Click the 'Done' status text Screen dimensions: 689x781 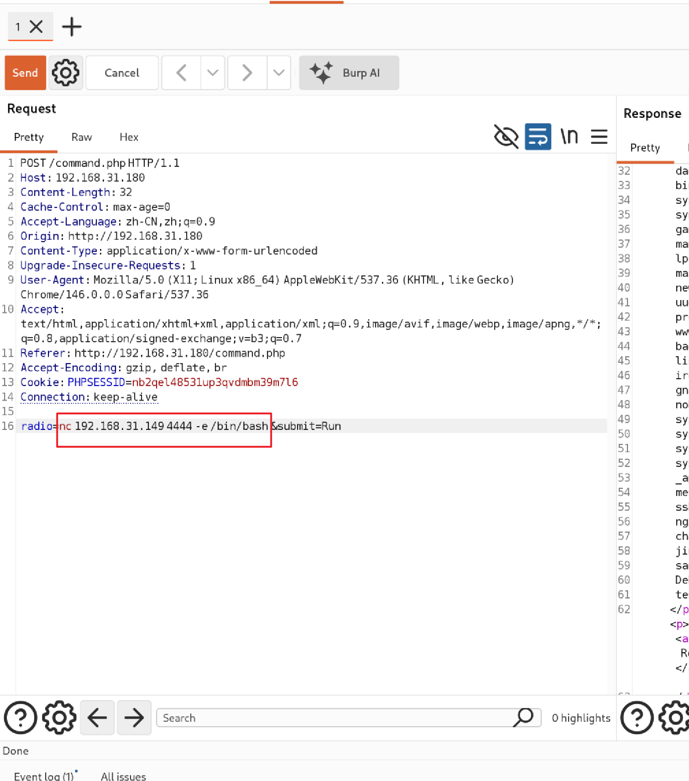[x=16, y=751]
